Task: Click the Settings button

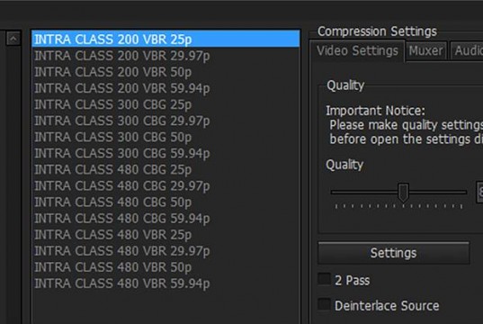Action: tap(394, 253)
